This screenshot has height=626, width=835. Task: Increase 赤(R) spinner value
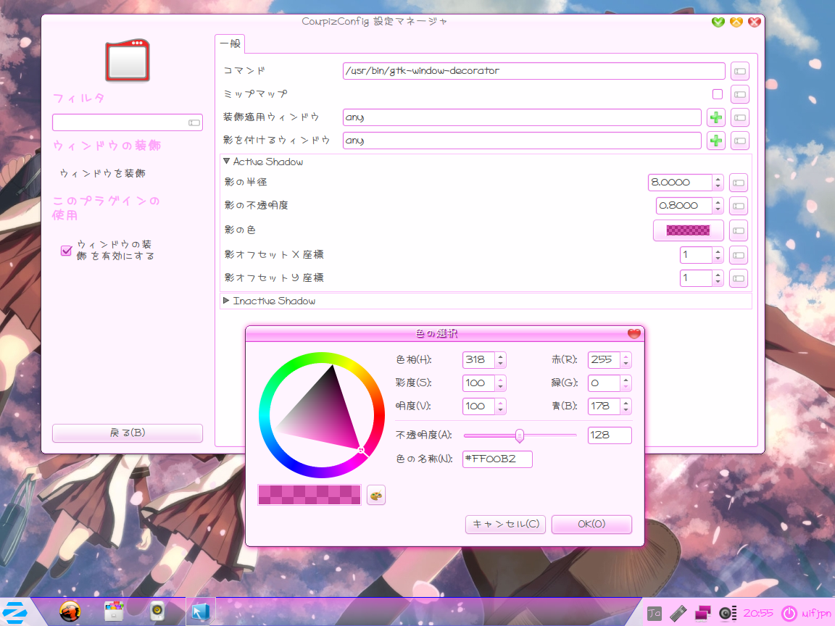pyautogui.click(x=626, y=356)
